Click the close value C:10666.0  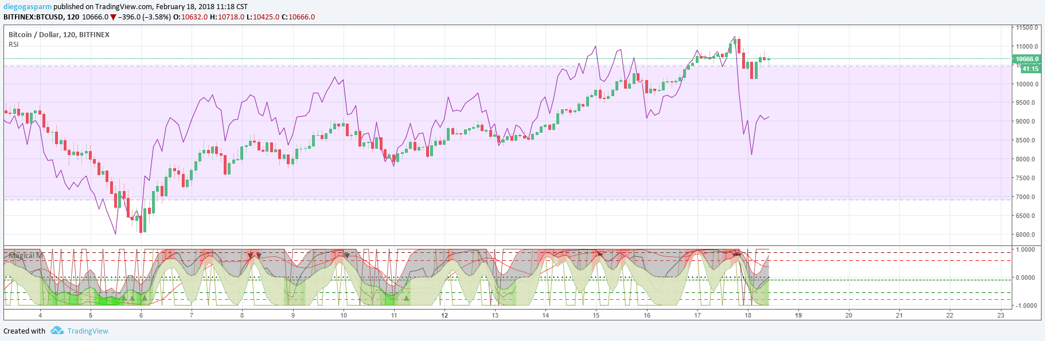point(298,17)
